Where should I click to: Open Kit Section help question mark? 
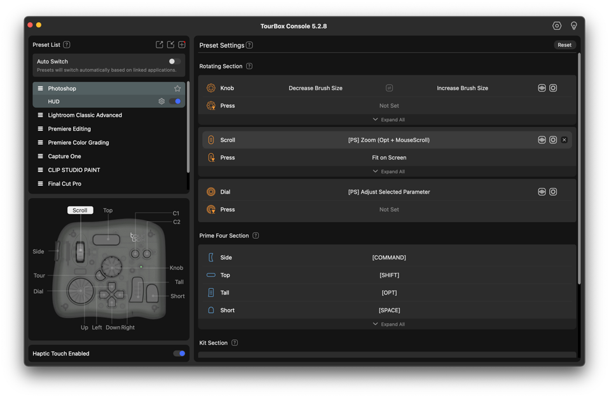(x=235, y=343)
